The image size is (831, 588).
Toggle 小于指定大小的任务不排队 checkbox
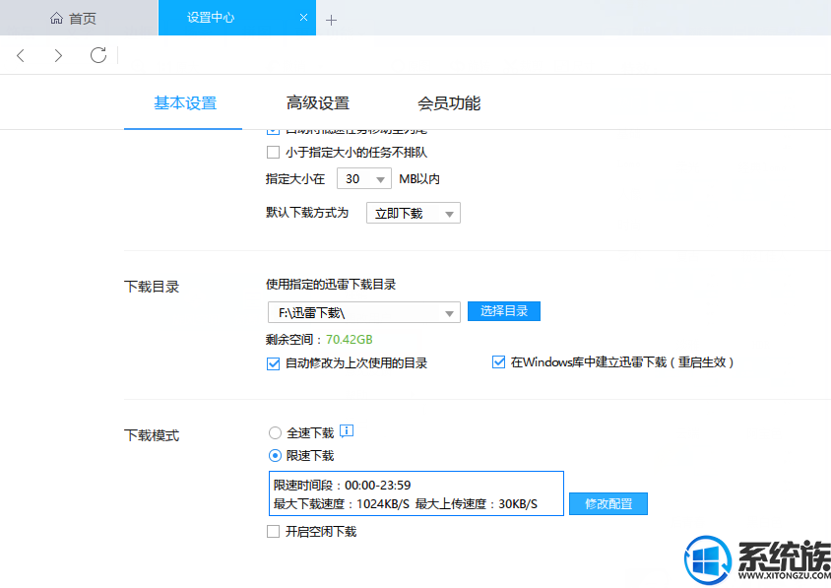(x=273, y=153)
